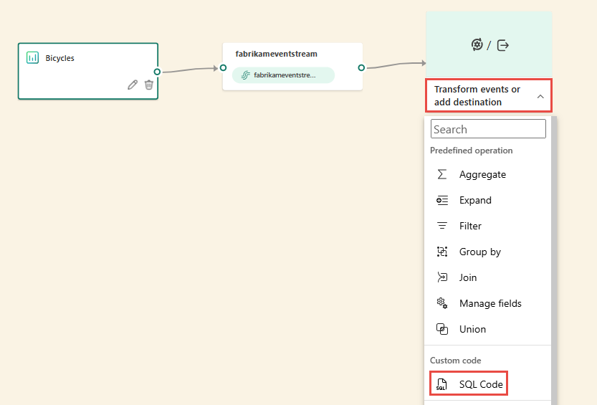
Task: Click the Expand operation icon
Action: (442, 200)
